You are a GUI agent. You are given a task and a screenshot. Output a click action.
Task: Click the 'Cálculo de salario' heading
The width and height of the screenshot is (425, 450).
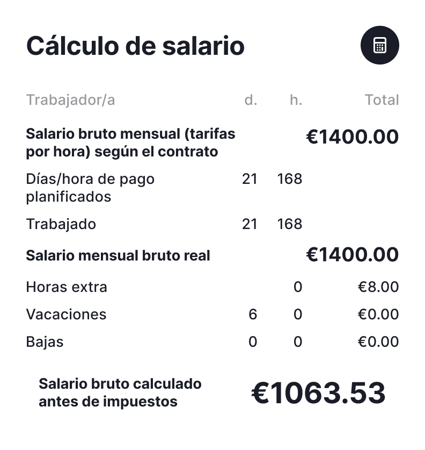point(135,46)
